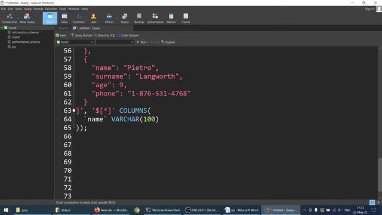Select the sys database

(14, 47)
